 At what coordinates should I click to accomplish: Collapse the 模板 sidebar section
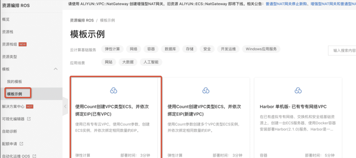[56, 69]
